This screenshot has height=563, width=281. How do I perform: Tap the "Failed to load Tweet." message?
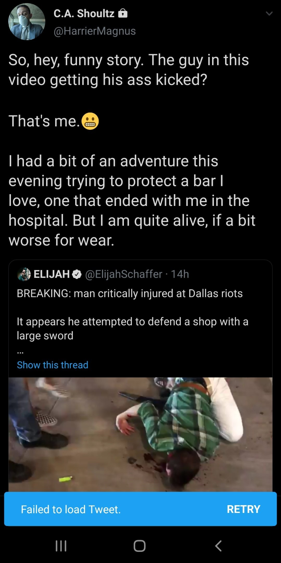point(71,509)
